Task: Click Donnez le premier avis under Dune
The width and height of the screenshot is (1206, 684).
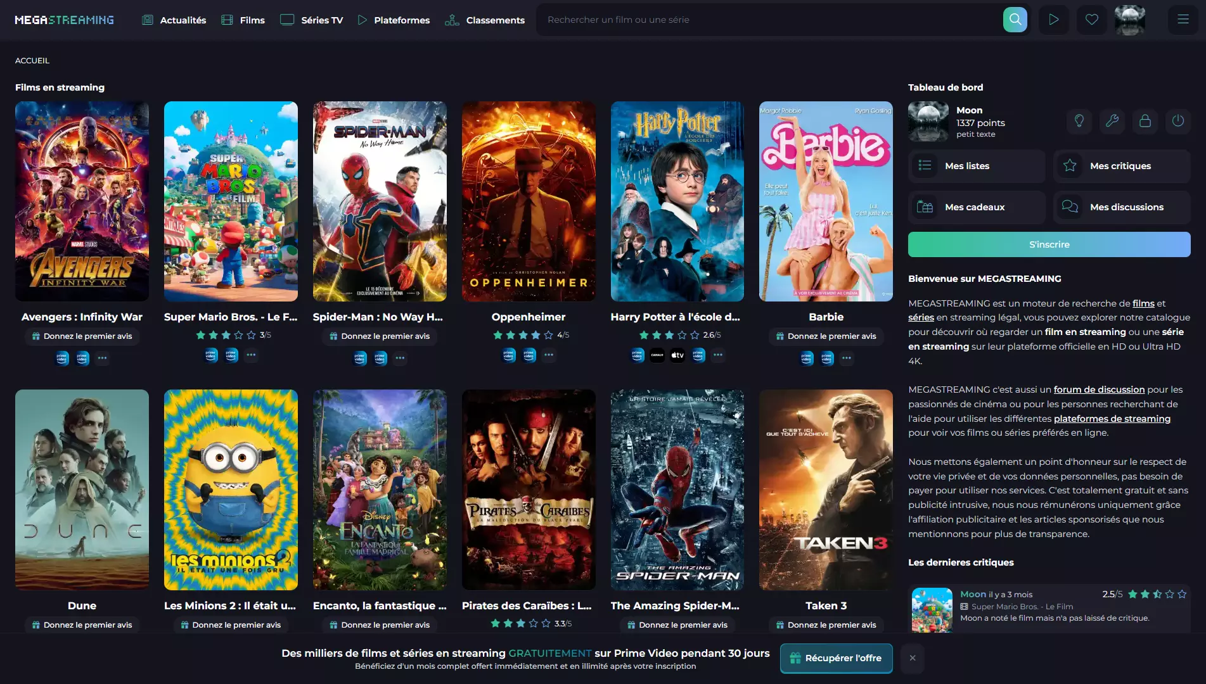Action: (82, 625)
